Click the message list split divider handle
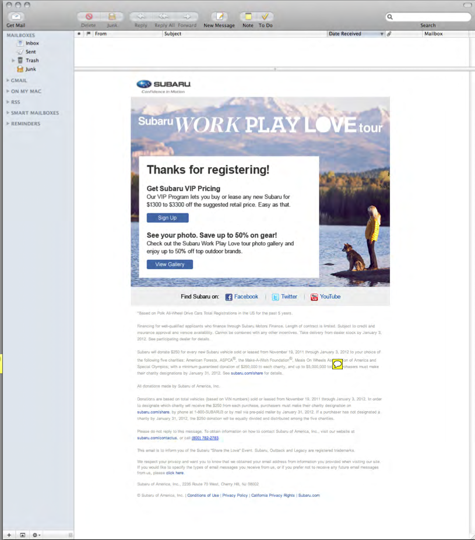Image resolution: width=475 pixels, height=540 pixels. 275,69
